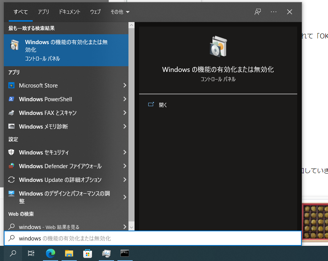Click the Microsoft Store icon in the Apps list
The image size is (328, 261).
11,86
